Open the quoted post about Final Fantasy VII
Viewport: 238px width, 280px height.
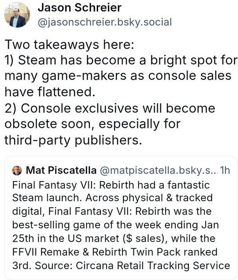[121, 218]
